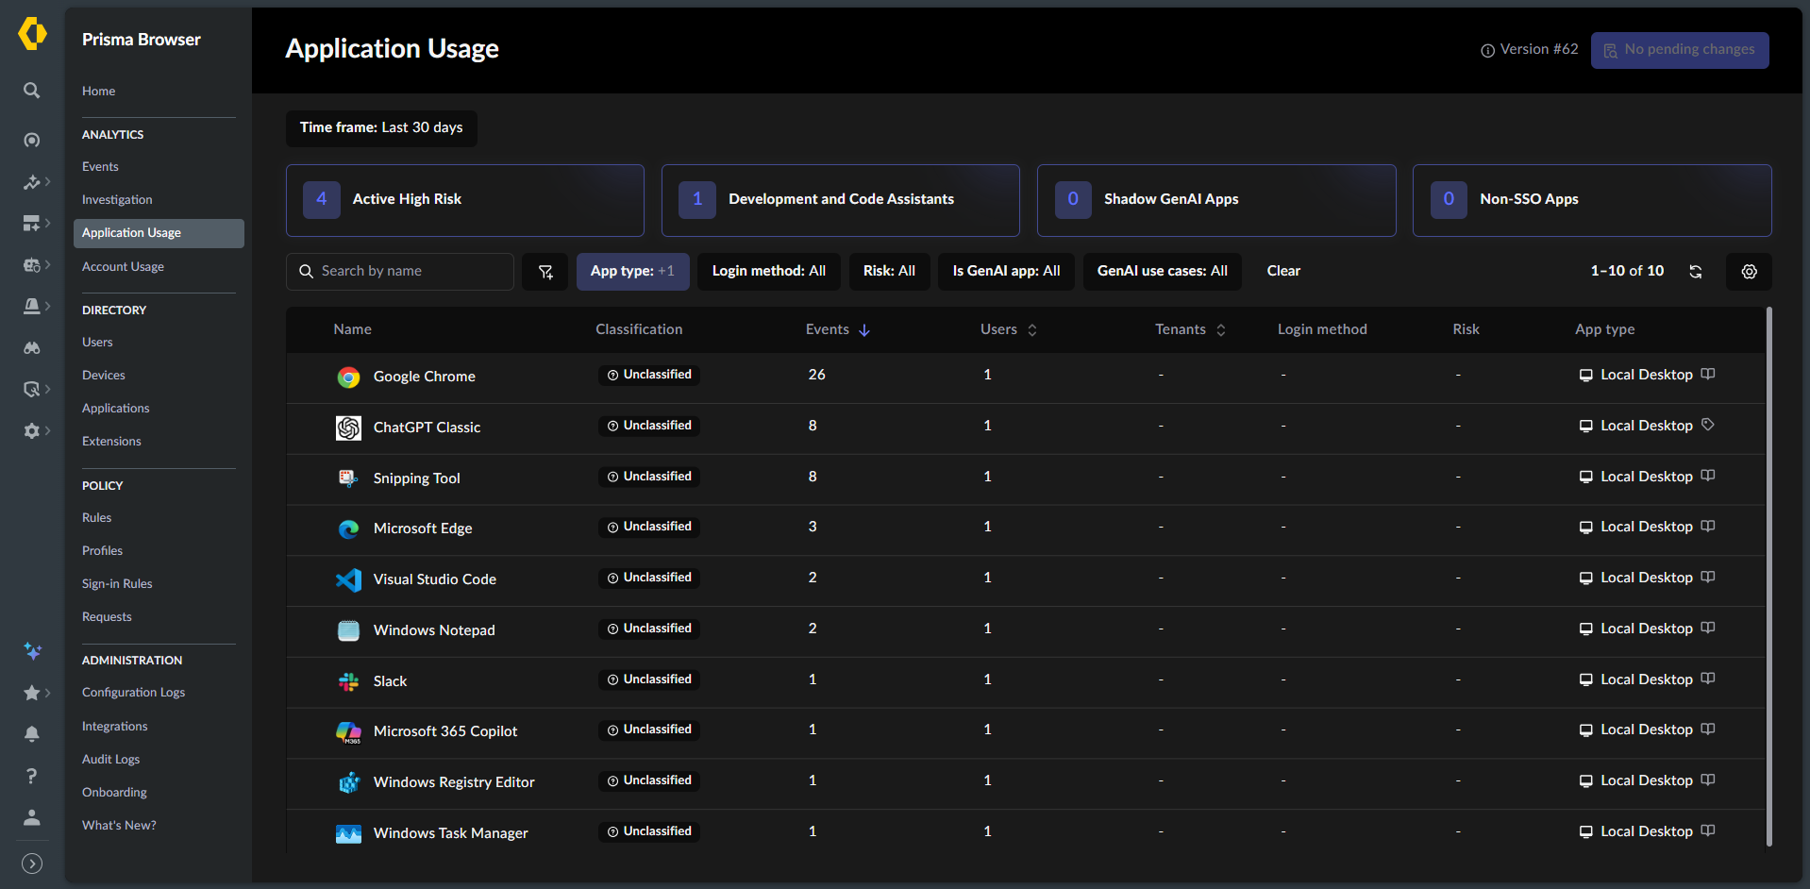This screenshot has width=1810, height=889.
Task: Open the Is GenAI app filter
Action: pyautogui.click(x=1006, y=272)
